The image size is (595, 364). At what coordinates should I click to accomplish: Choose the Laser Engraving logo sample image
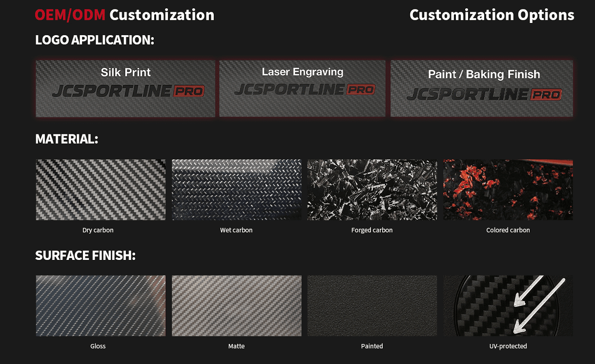[x=302, y=88]
